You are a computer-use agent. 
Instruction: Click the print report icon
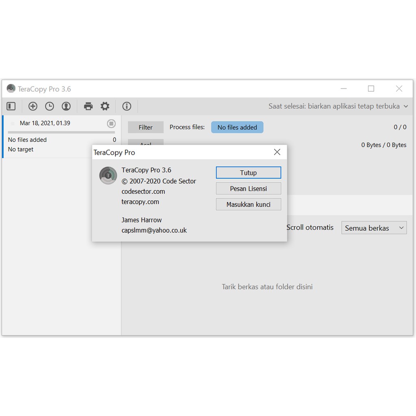tap(88, 106)
